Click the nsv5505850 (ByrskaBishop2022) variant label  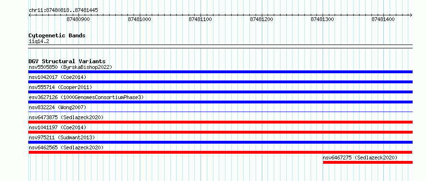pyautogui.click(x=70, y=67)
